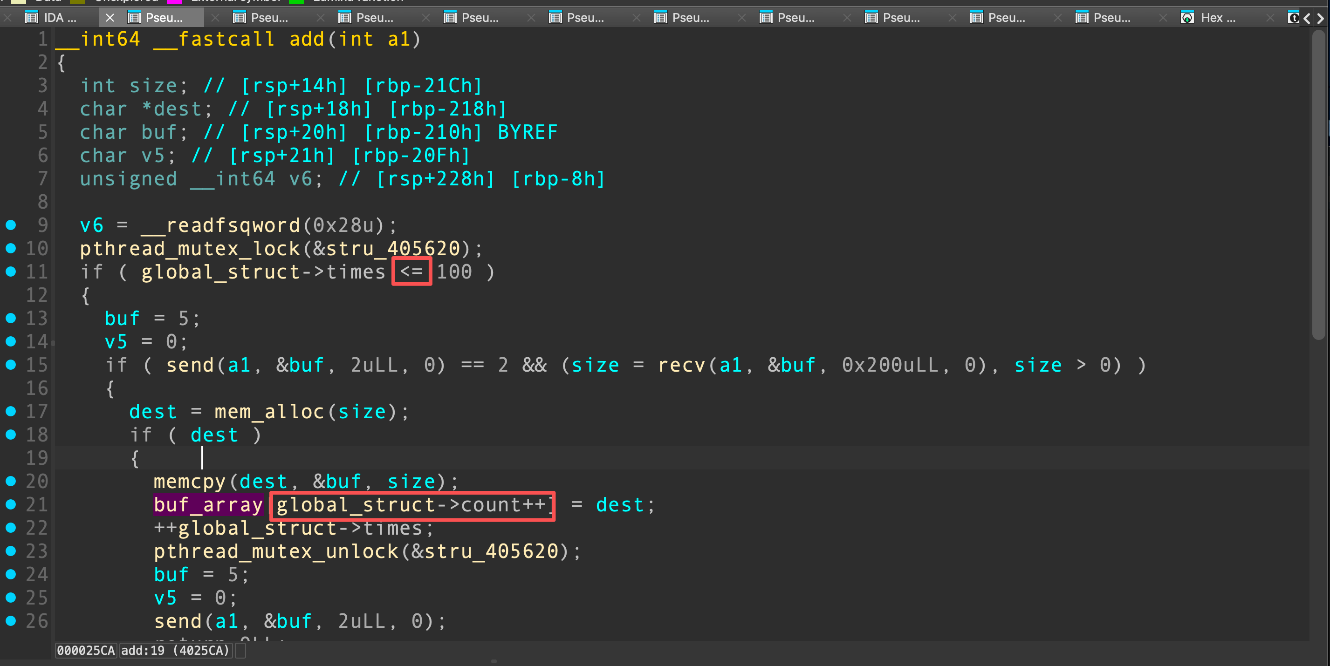This screenshot has height=666, width=1330.
Task: Toggle the breakpoint dot on line 26
Action: [x=11, y=621]
